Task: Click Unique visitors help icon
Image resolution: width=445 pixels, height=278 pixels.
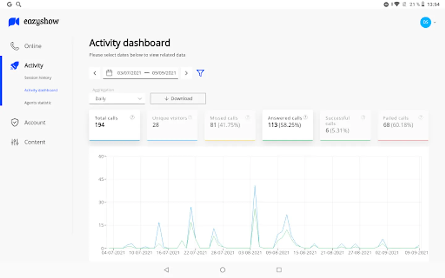Action: coord(190,117)
